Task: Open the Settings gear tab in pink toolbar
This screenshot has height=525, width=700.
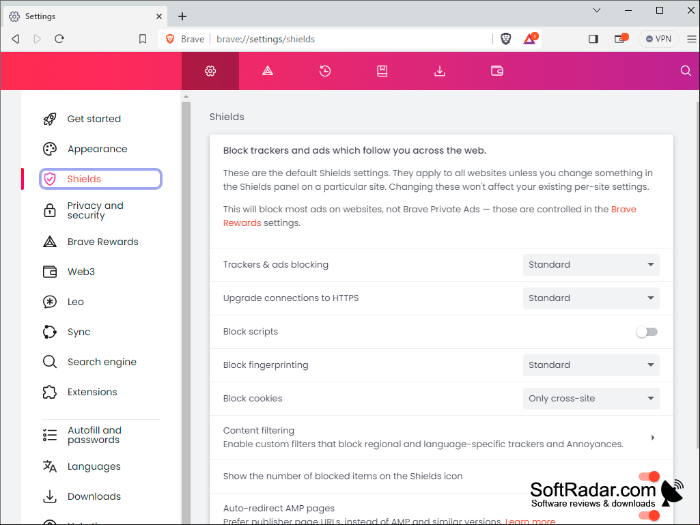Action: tap(210, 71)
